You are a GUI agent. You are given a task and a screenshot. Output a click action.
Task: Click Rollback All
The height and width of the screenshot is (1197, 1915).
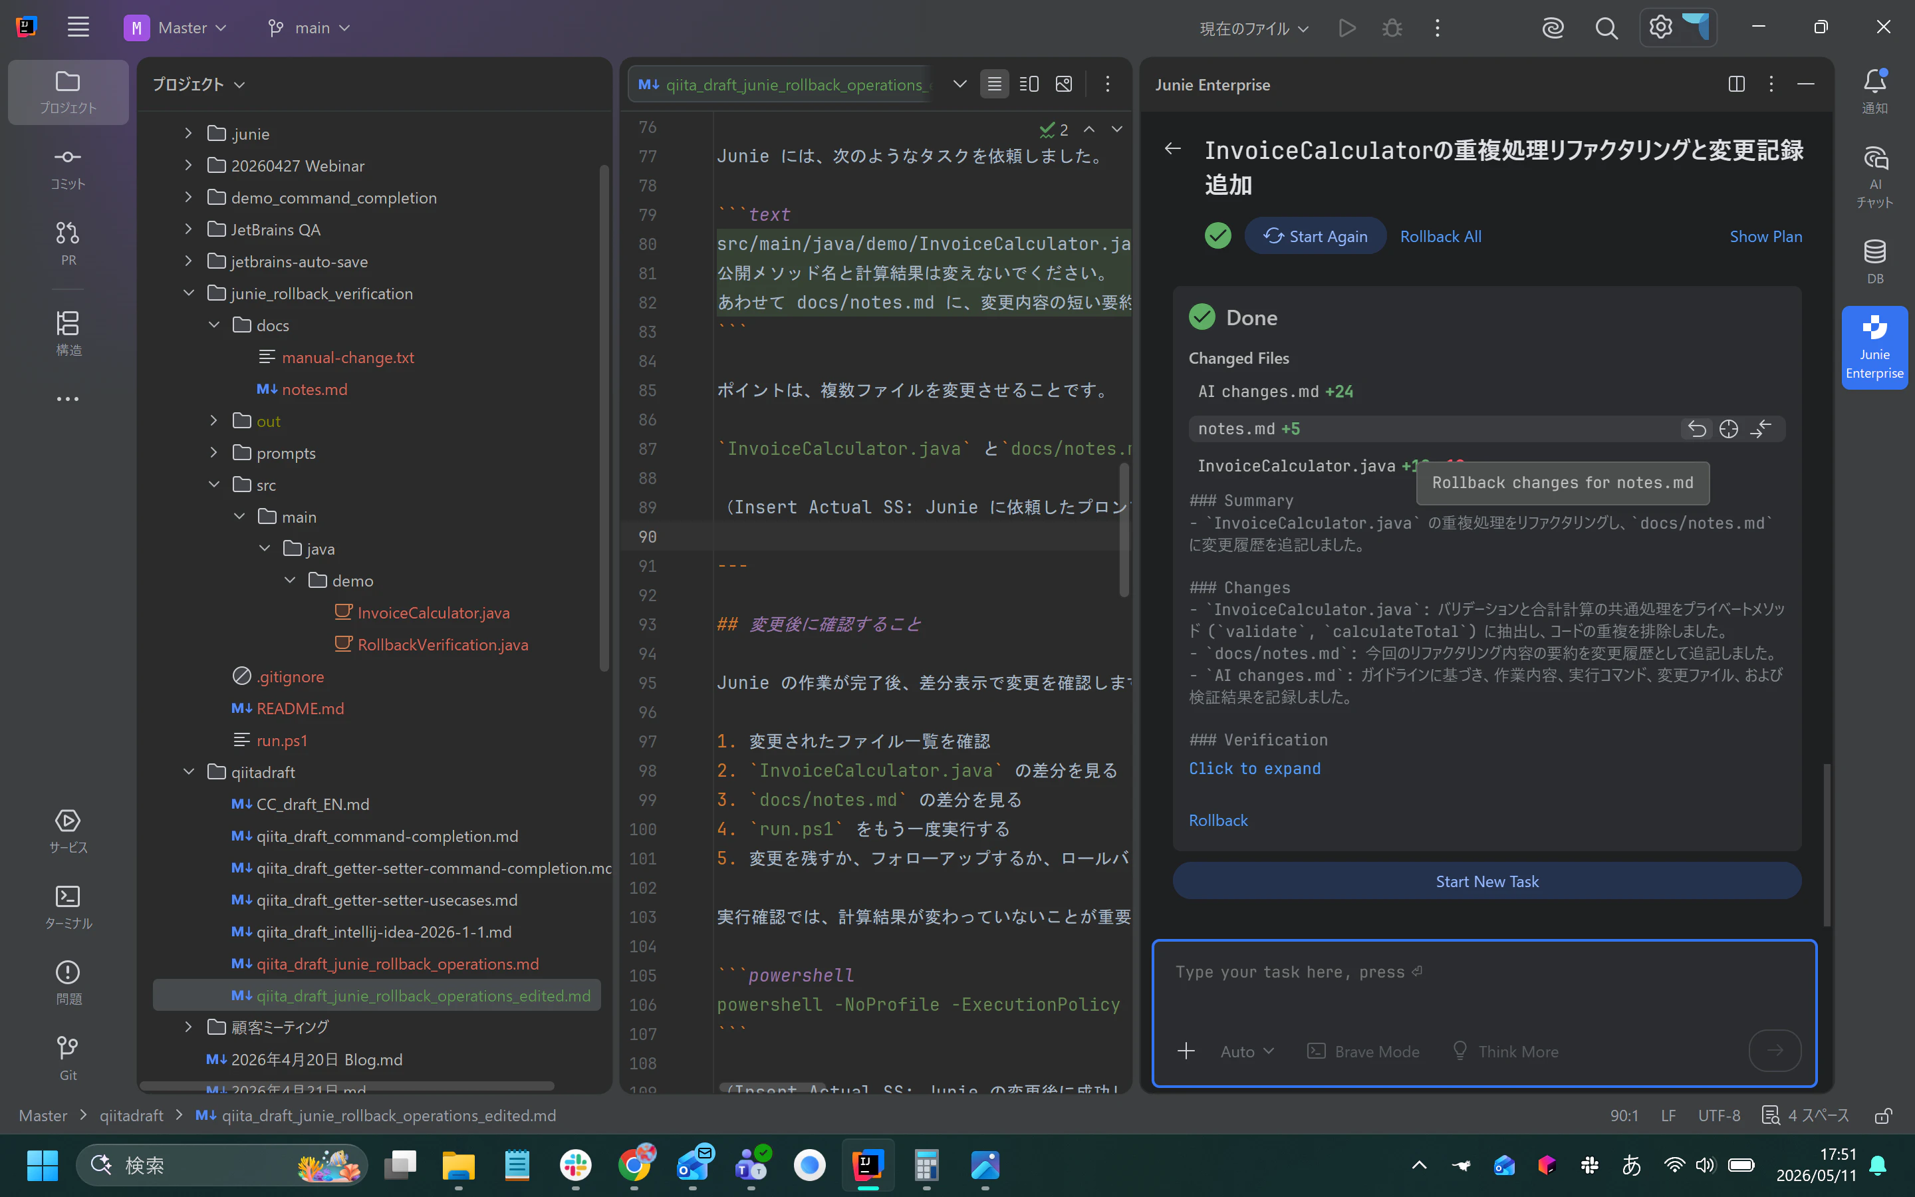(1440, 236)
